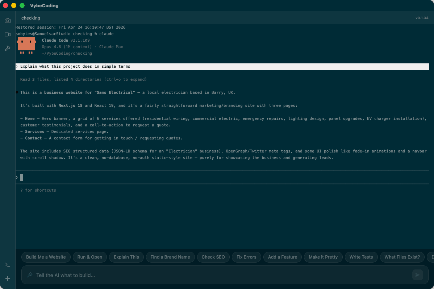
Task: Click the camera screenshot icon in sidebar
Action: pos(8,21)
